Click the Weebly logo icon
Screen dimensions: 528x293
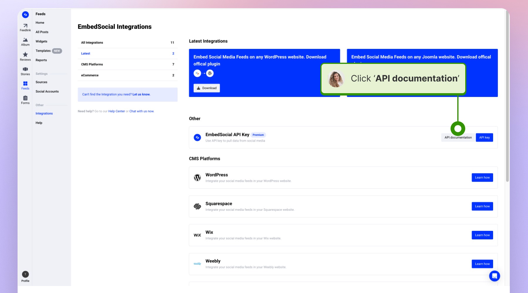(197, 264)
